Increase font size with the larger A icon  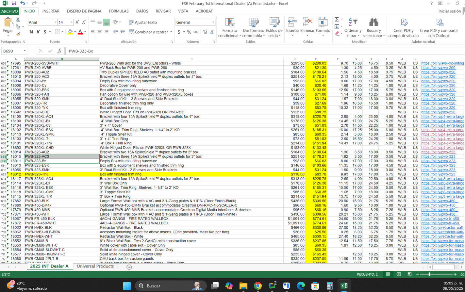77,22
